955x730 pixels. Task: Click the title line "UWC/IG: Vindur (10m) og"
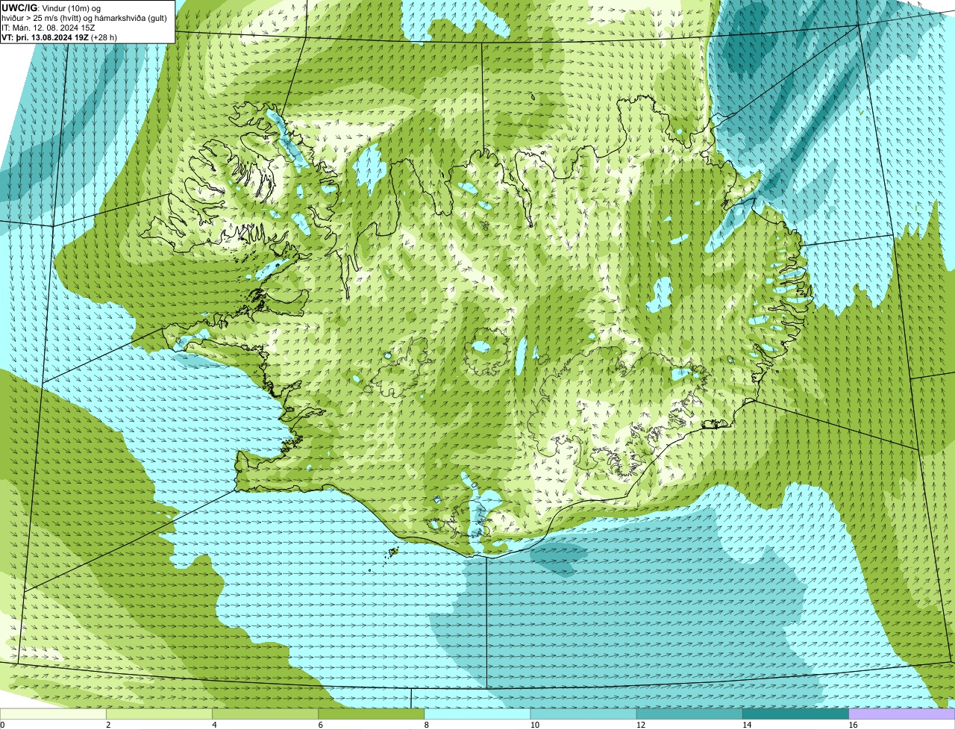(x=50, y=8)
